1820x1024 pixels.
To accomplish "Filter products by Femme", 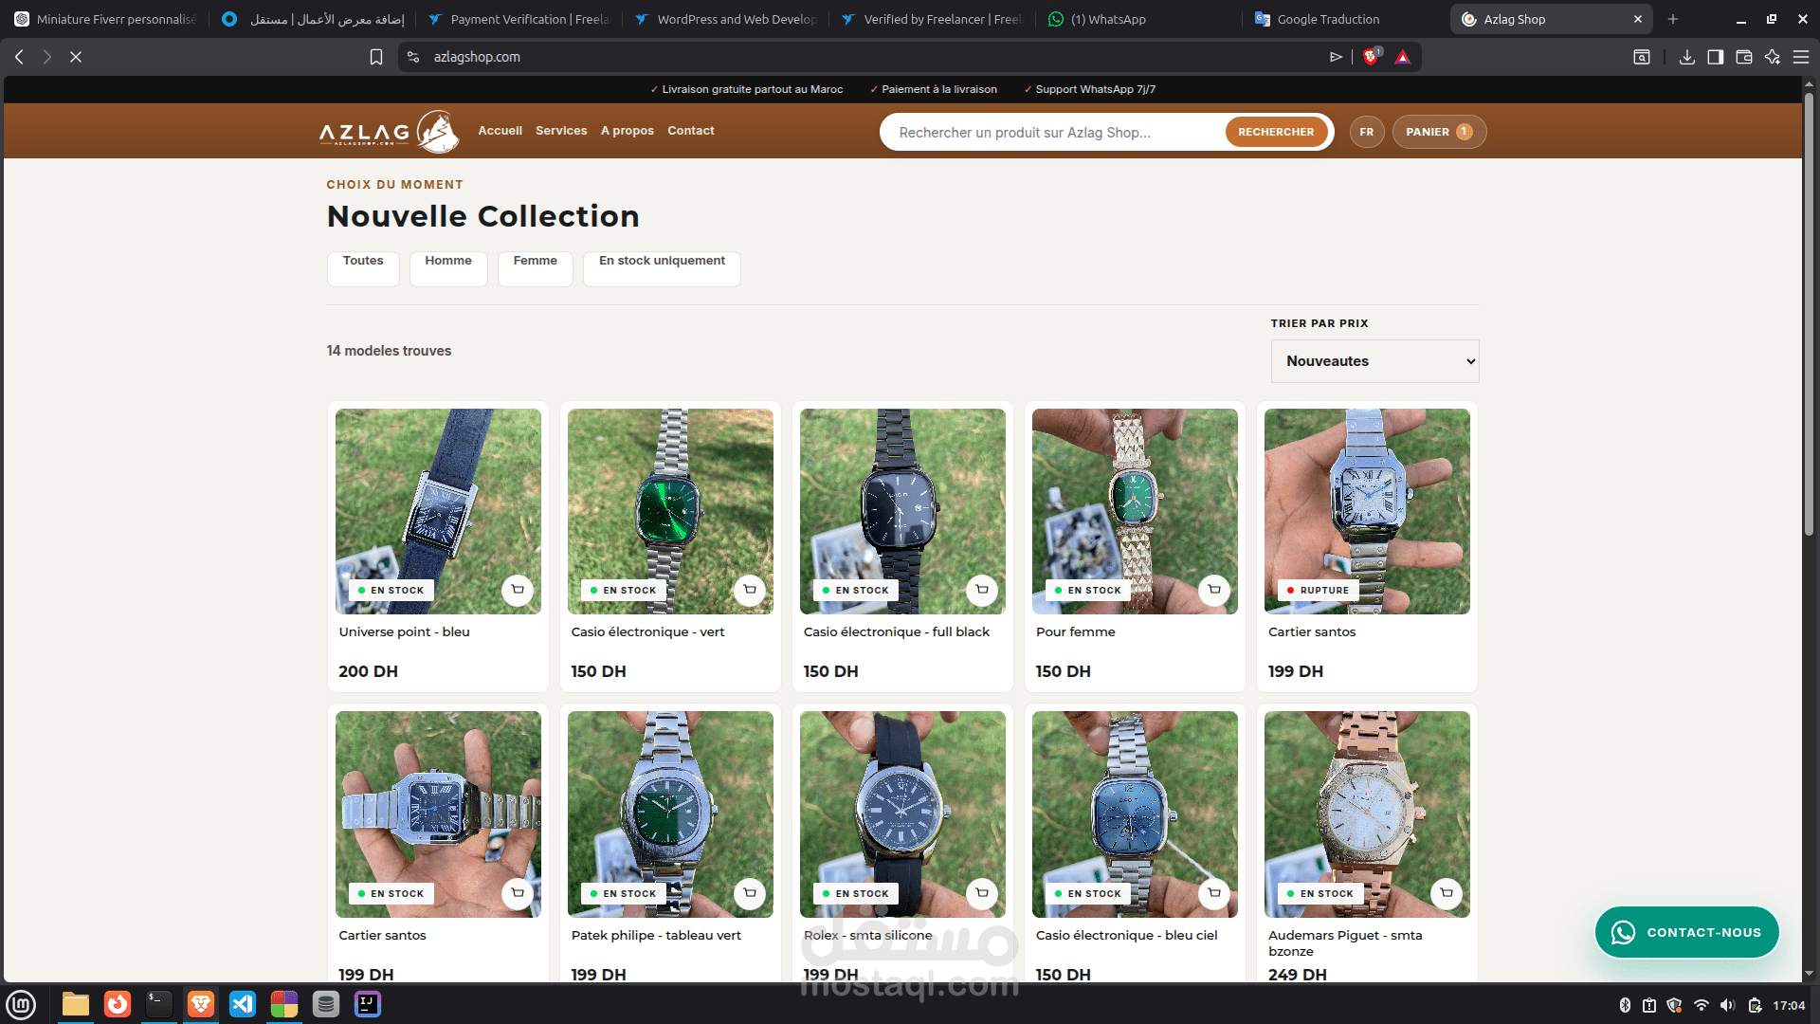I will tap(536, 268).
